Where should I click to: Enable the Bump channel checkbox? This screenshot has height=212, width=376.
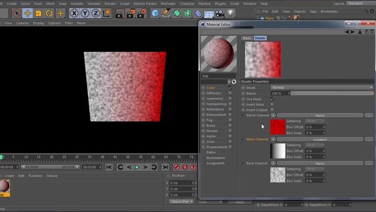pos(230,125)
